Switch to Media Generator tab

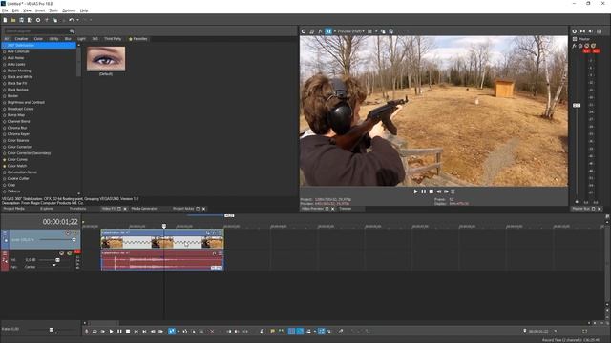[144, 209]
